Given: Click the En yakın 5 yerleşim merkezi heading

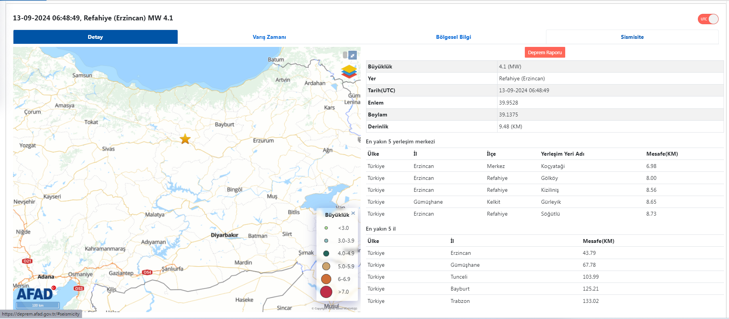Looking at the screenshot, I should pos(400,141).
